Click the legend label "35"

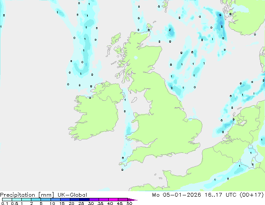tap(100, 203)
